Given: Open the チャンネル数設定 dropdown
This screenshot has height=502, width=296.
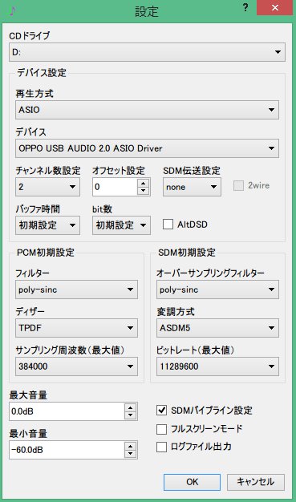Looking at the screenshot, I should 47,187.
